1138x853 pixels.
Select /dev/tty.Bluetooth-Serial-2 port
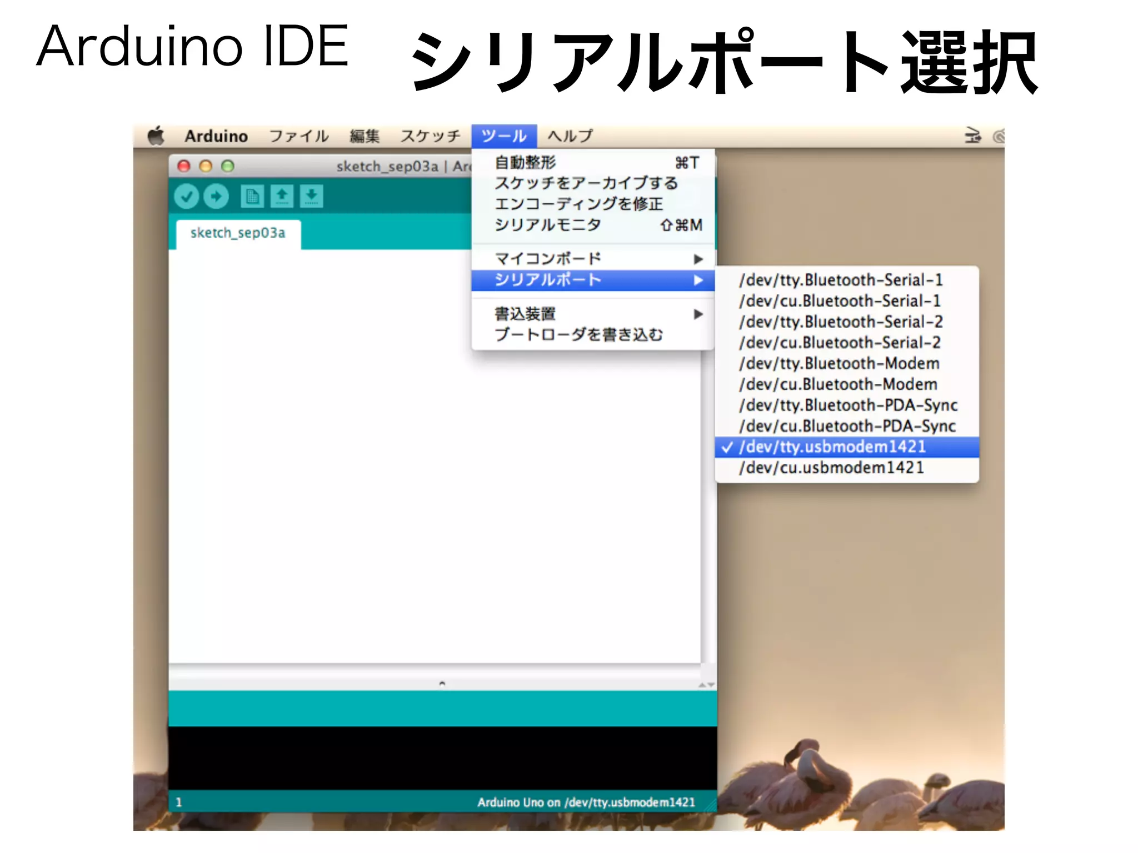847,322
